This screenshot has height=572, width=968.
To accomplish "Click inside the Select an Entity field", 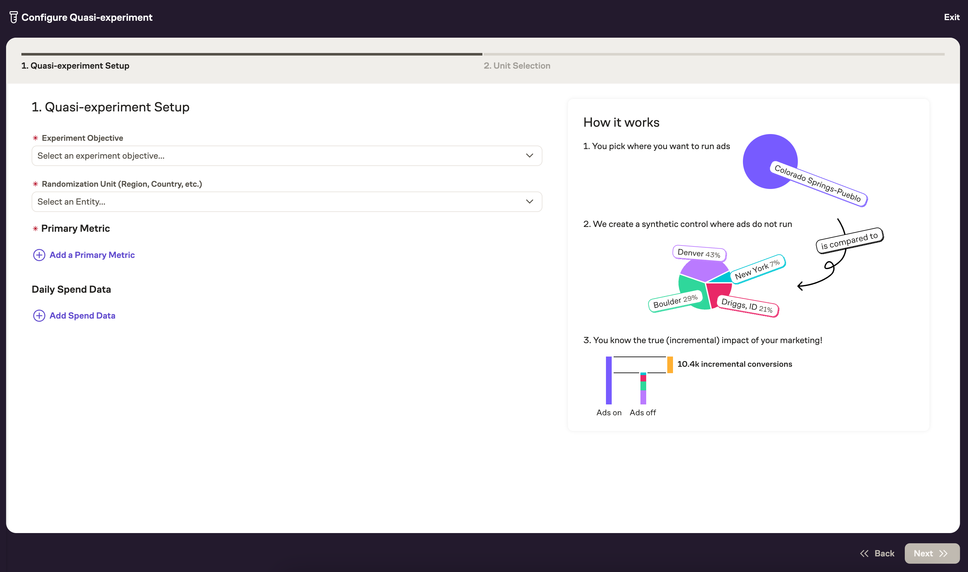I will (x=154, y=201).
